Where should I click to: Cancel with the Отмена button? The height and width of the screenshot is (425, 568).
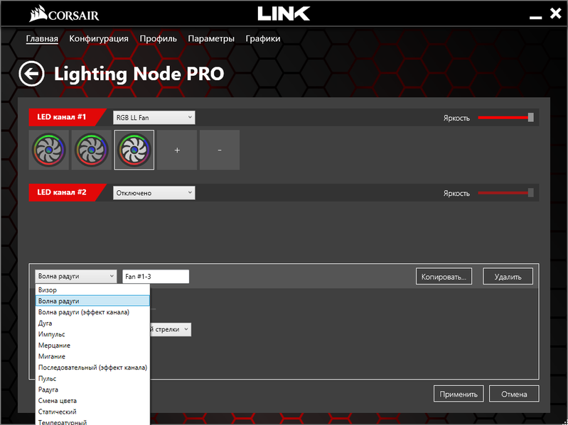pos(514,394)
